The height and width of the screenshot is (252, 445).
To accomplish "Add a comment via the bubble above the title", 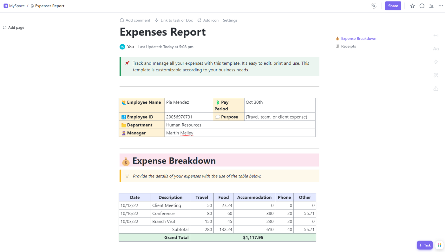I will click(x=135, y=20).
